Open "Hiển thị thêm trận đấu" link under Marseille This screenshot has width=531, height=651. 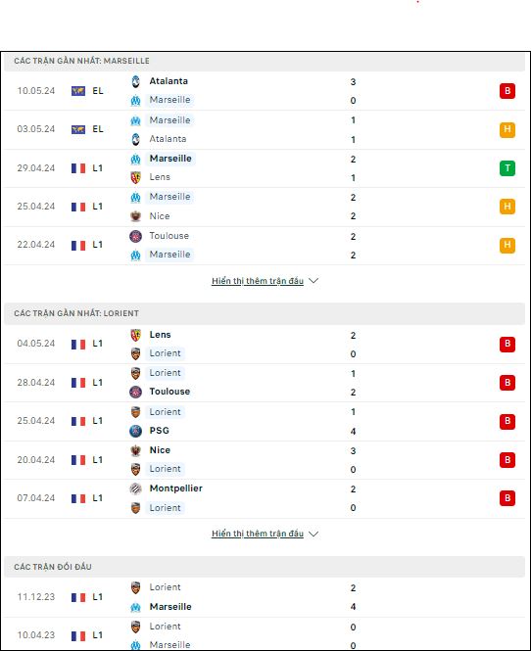(258, 281)
